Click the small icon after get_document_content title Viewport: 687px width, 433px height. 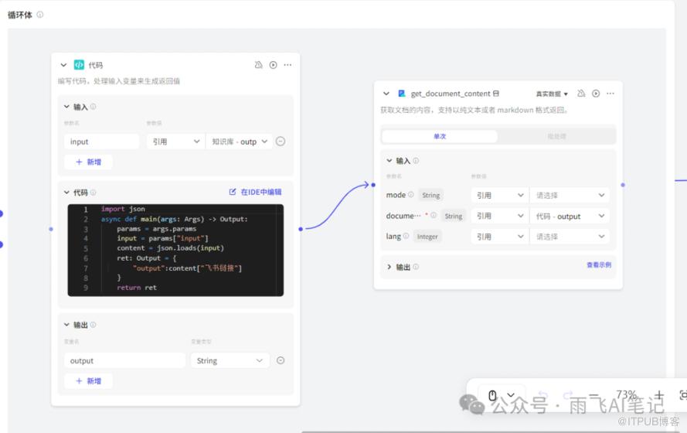[x=496, y=94]
